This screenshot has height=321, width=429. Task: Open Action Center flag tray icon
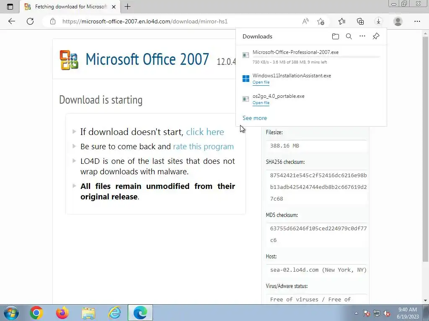pos(366,313)
